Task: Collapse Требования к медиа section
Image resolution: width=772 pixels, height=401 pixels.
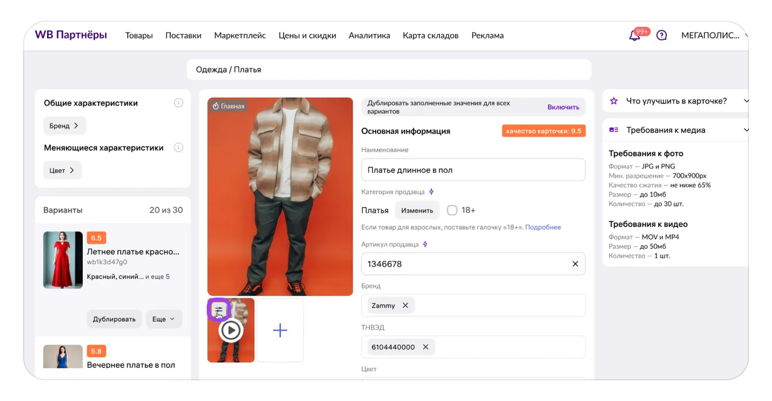Action: click(x=746, y=130)
